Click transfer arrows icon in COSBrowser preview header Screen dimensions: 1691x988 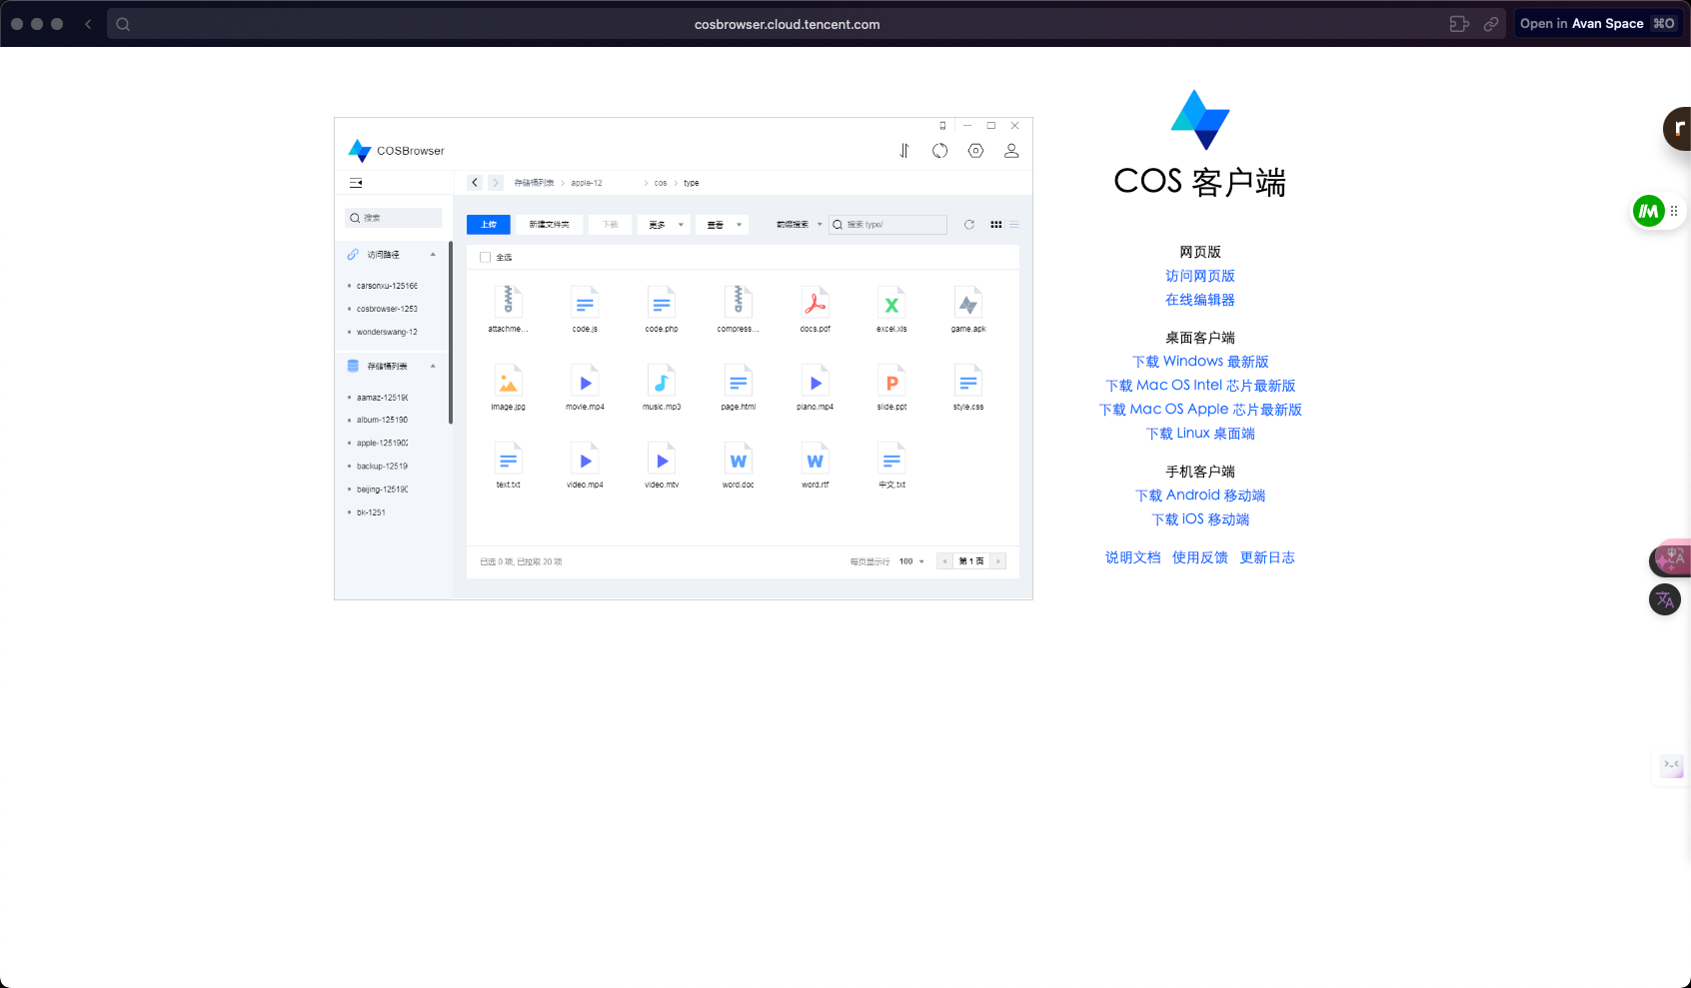click(904, 151)
